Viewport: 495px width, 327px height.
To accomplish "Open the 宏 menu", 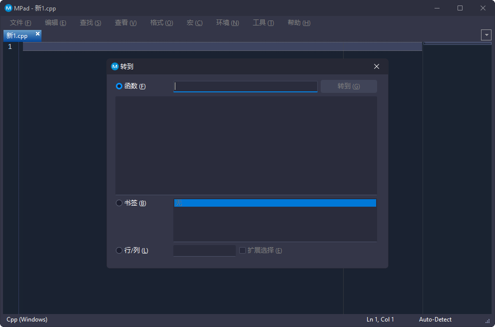I will 194,22.
